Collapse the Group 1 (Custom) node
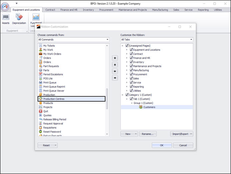This screenshot has width=231, height=174. [x=132, y=103]
